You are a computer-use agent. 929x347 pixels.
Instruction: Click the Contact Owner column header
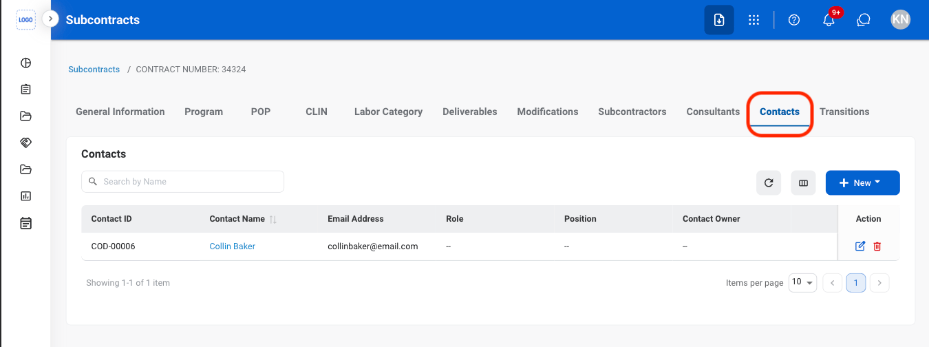(712, 219)
